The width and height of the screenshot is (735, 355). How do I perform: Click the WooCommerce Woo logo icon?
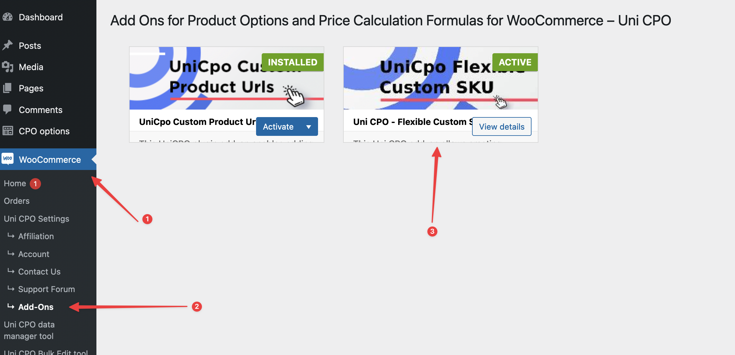[8, 159]
